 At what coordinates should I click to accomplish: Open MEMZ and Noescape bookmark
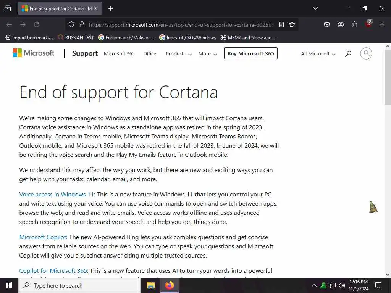point(248,38)
